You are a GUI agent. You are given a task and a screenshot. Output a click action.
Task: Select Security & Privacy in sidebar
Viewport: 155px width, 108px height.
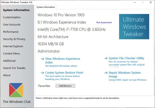[x=14, y=39]
